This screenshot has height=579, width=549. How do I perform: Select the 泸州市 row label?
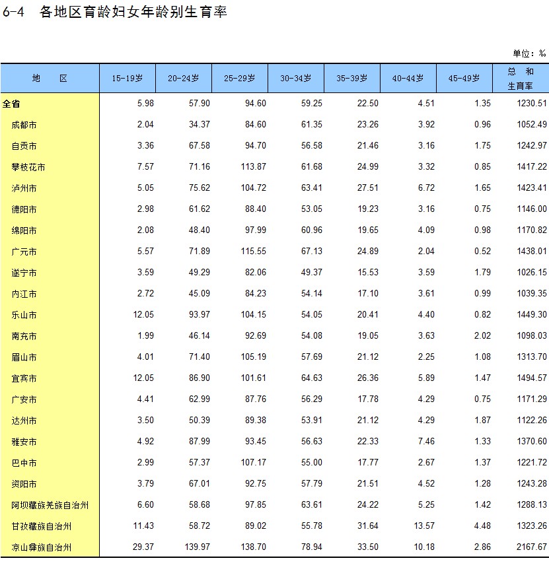coord(24,188)
